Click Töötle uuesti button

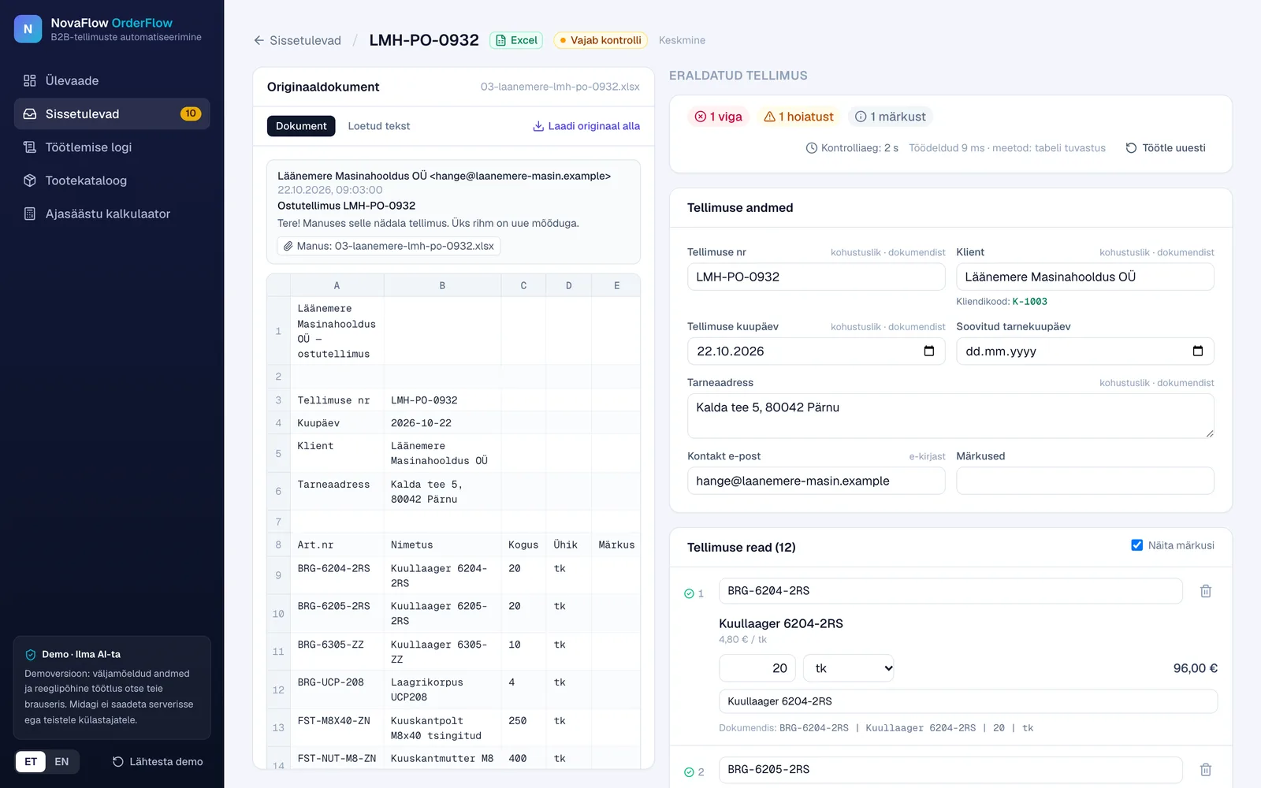pos(1166,148)
